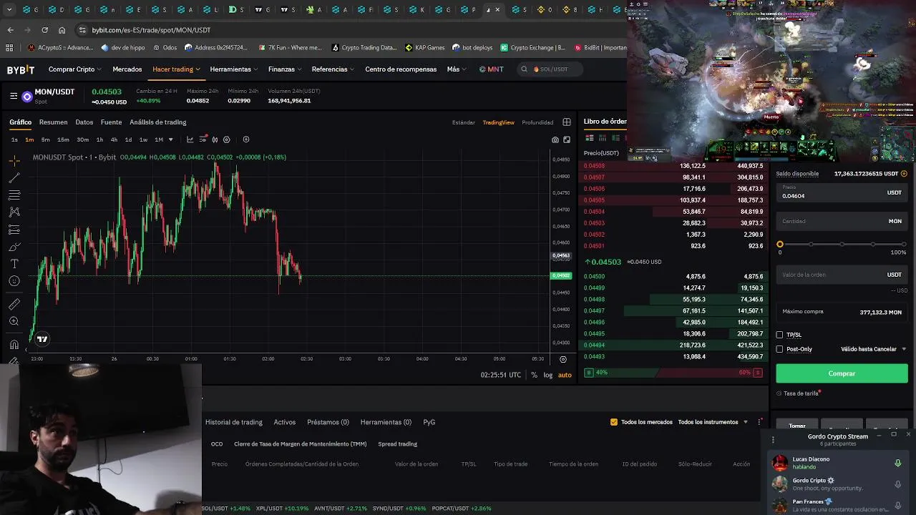Open the Válido hasta Cancelar dropdown

click(873, 349)
